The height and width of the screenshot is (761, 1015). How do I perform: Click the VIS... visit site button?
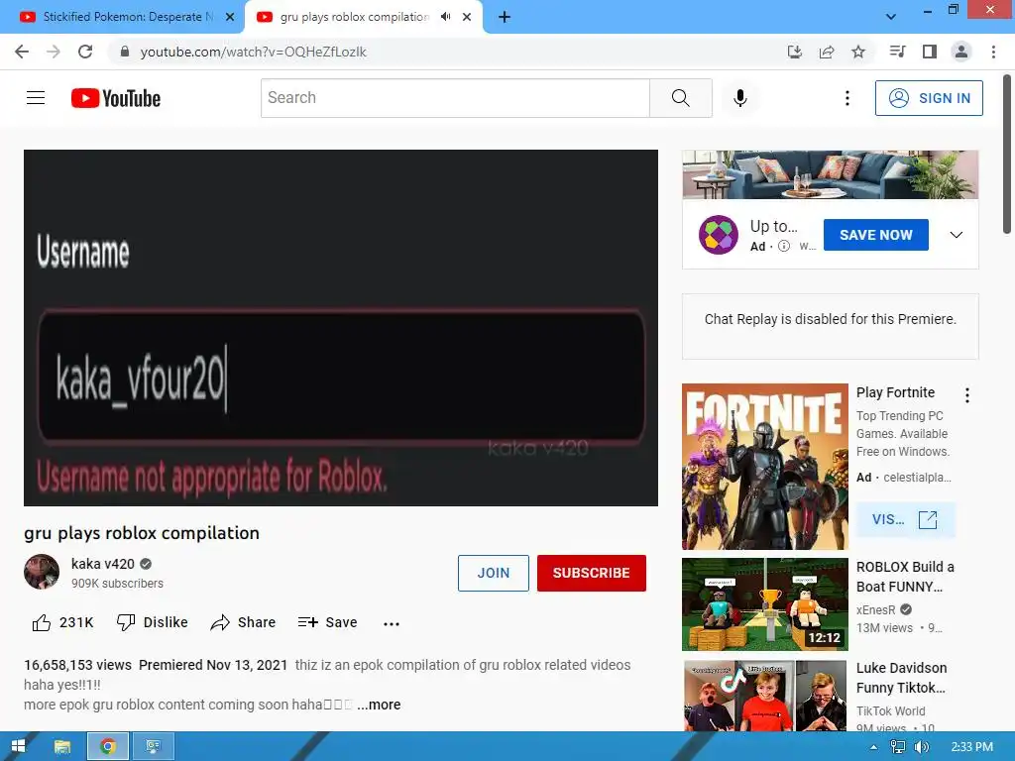pos(905,519)
